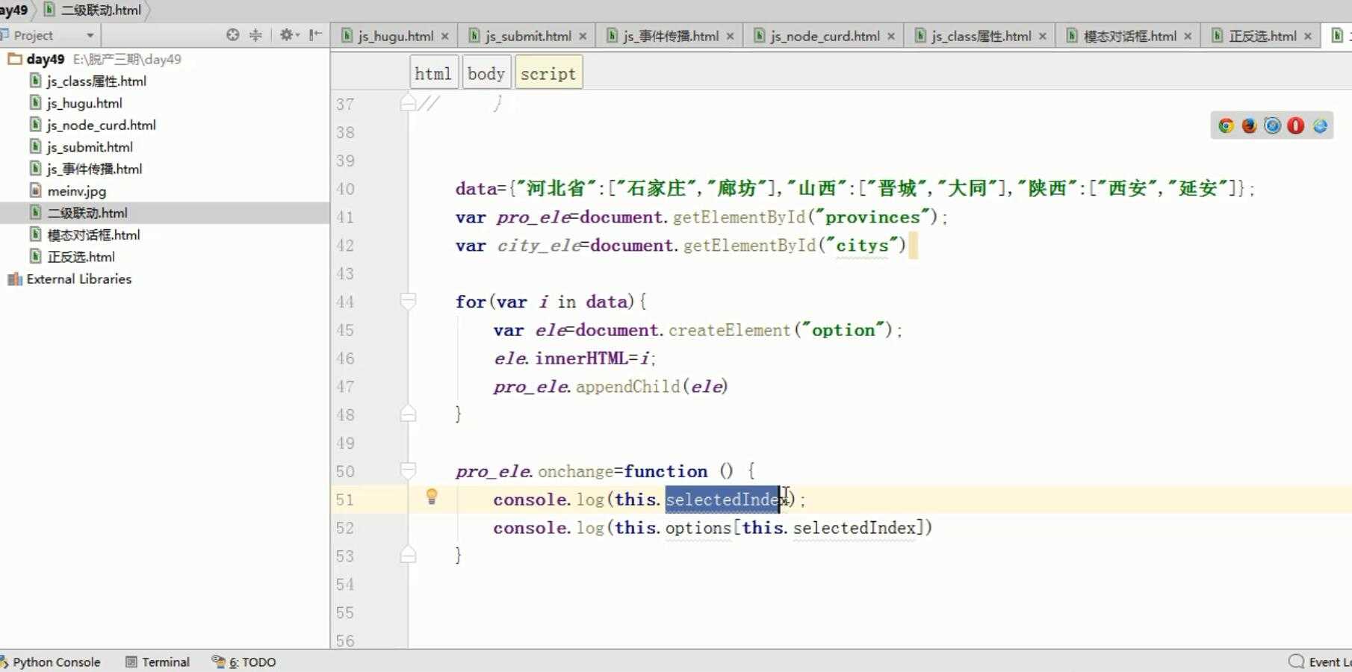Collapse the day49 project folder
The width and height of the screenshot is (1352, 672).
[x=14, y=59]
